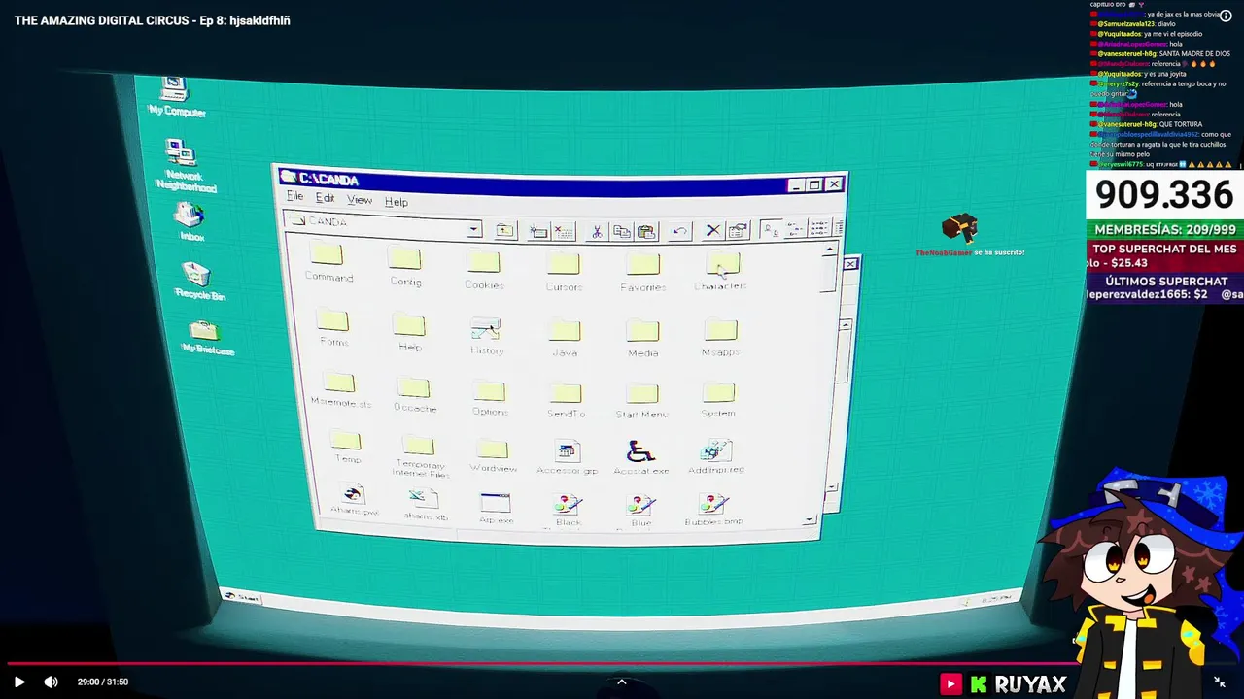
Task: Click the Start button on the taskbar
Action: click(x=241, y=597)
